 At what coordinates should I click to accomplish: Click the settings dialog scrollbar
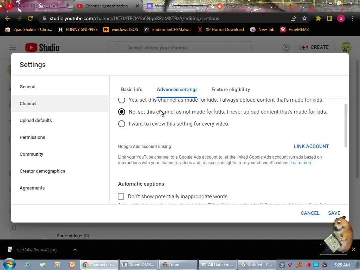[346, 126]
